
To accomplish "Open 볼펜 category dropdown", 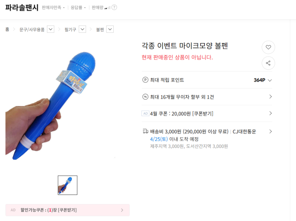I will 110,29.
